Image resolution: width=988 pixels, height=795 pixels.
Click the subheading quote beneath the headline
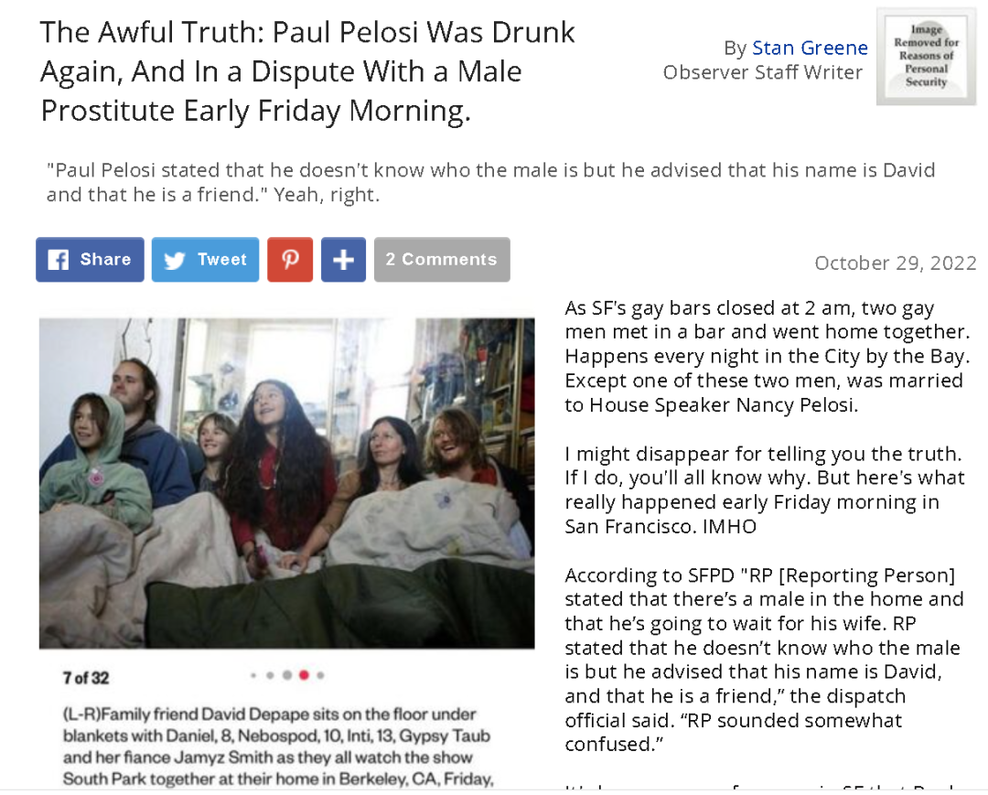pyautogui.click(x=490, y=182)
